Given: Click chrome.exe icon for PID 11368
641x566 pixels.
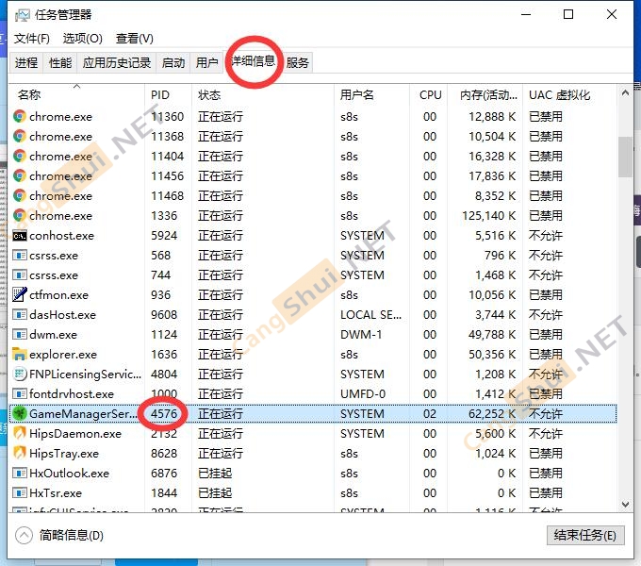Looking at the screenshot, I should 20,136.
